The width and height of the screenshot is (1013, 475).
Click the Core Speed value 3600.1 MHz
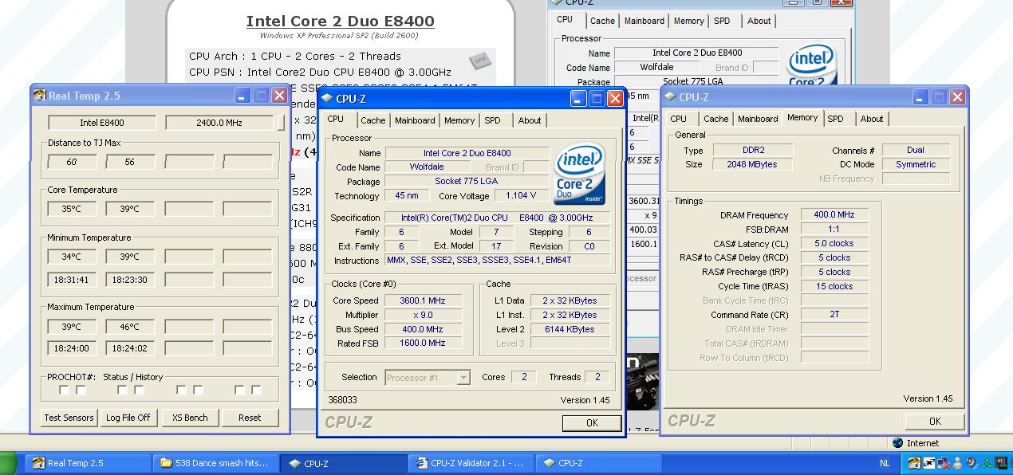[x=424, y=300]
